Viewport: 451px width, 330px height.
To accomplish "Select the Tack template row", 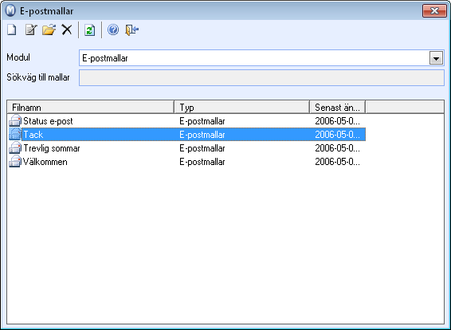I will [187, 135].
